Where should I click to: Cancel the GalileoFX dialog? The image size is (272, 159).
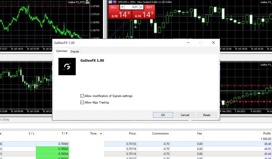coord(185,115)
